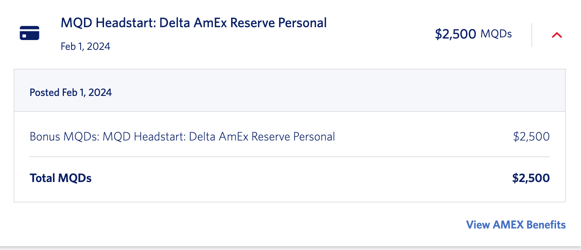Click the $2,500 MQDs summary amount
The image size is (581, 250).
(474, 34)
